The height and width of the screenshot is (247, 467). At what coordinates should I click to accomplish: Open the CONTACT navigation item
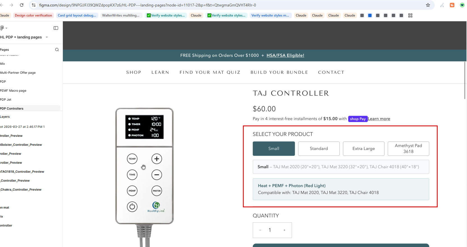coord(331,72)
